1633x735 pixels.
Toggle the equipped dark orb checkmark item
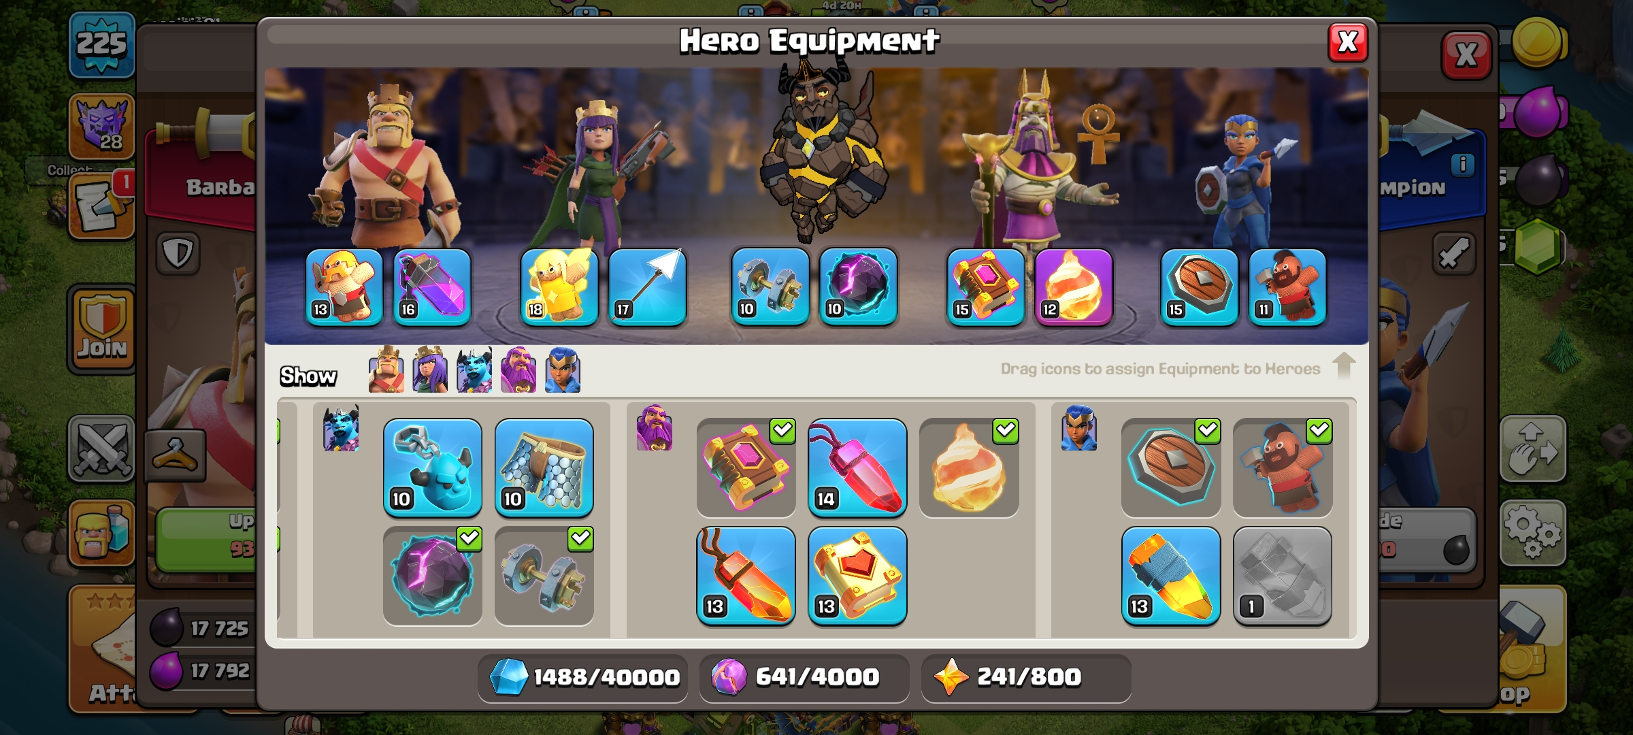(x=432, y=576)
